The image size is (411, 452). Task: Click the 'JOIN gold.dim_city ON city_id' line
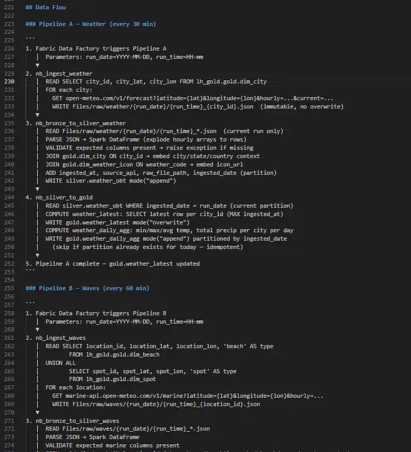tap(153, 157)
